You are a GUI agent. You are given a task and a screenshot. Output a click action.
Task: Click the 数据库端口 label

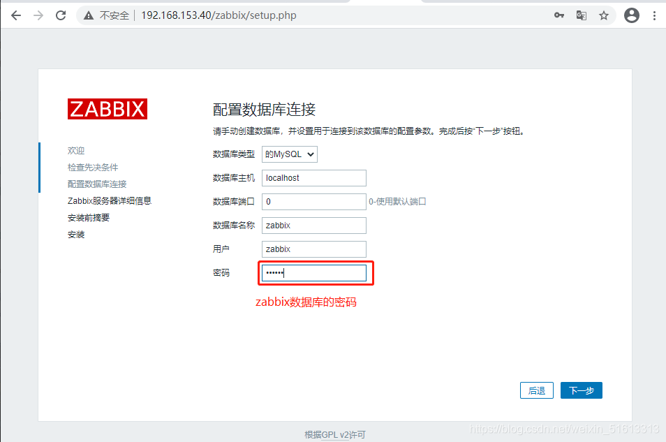[x=234, y=202]
